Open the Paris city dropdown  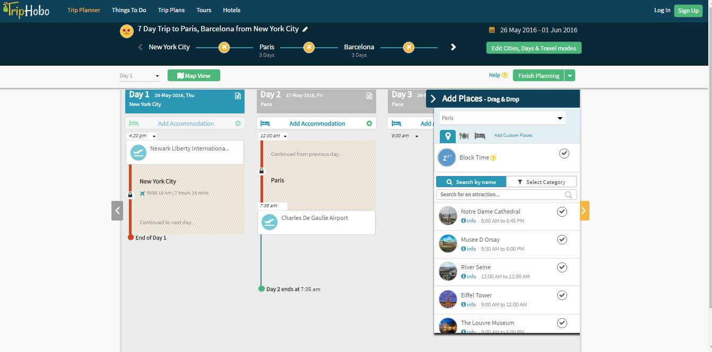pyautogui.click(x=502, y=118)
